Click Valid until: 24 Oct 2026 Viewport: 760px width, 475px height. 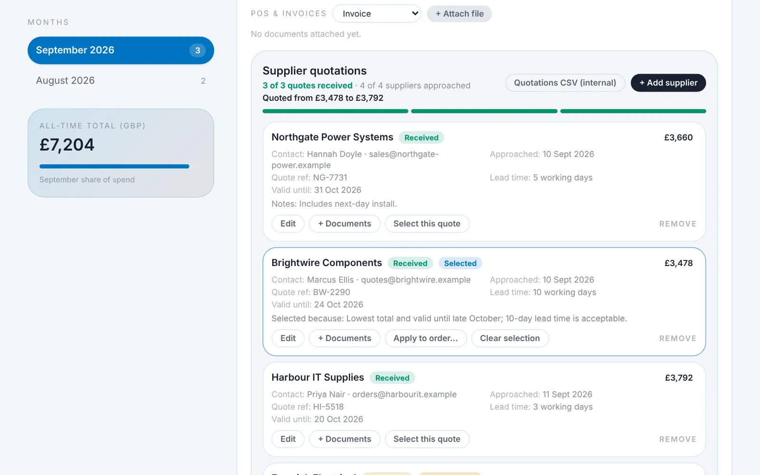[x=317, y=304]
